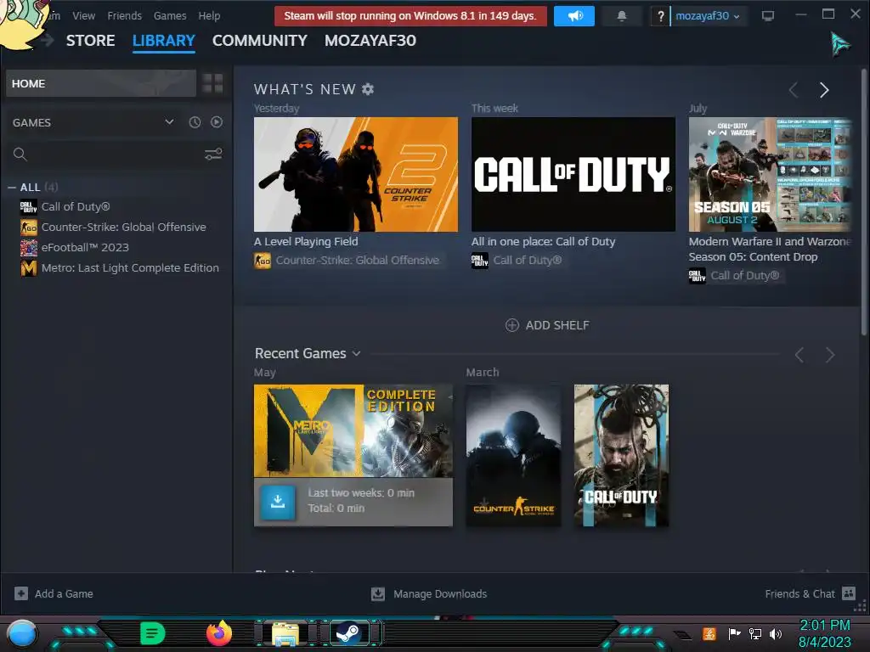Click the Action Center flag tray icon

[x=734, y=633]
